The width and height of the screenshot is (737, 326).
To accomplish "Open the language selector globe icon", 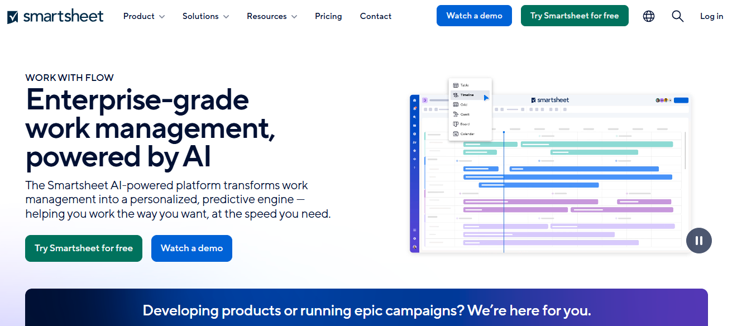I will click(x=649, y=16).
